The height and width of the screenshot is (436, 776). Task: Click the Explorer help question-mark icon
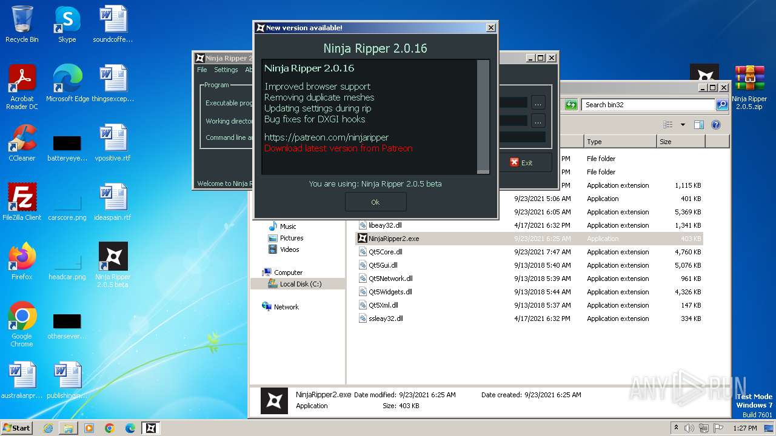(x=716, y=125)
